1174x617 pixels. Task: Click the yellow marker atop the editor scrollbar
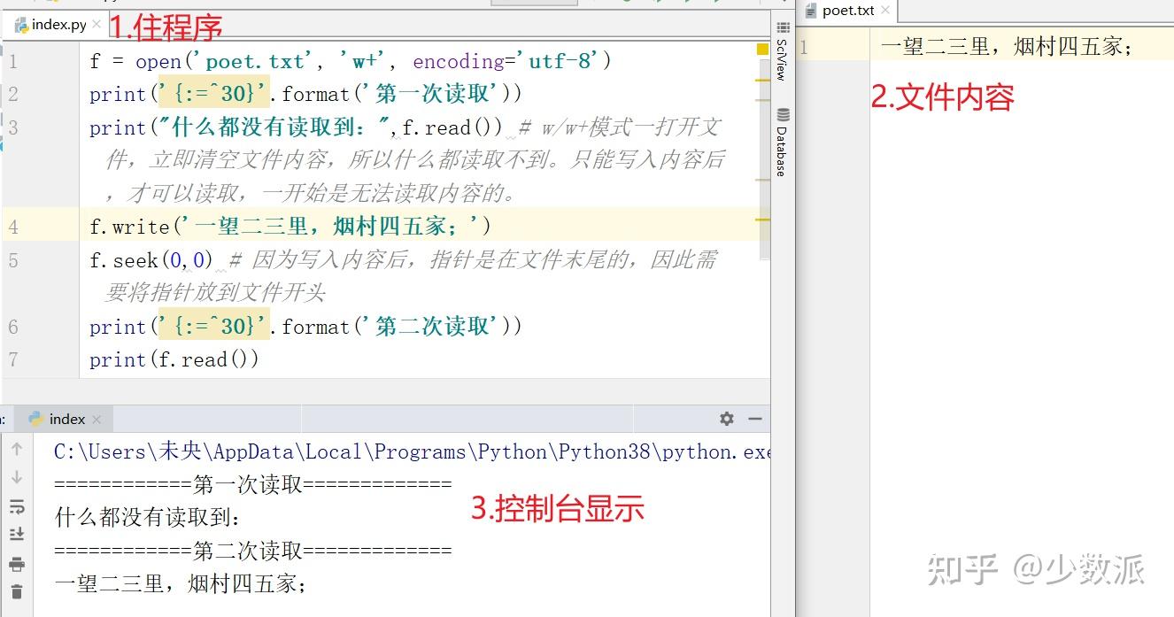pyautogui.click(x=762, y=50)
